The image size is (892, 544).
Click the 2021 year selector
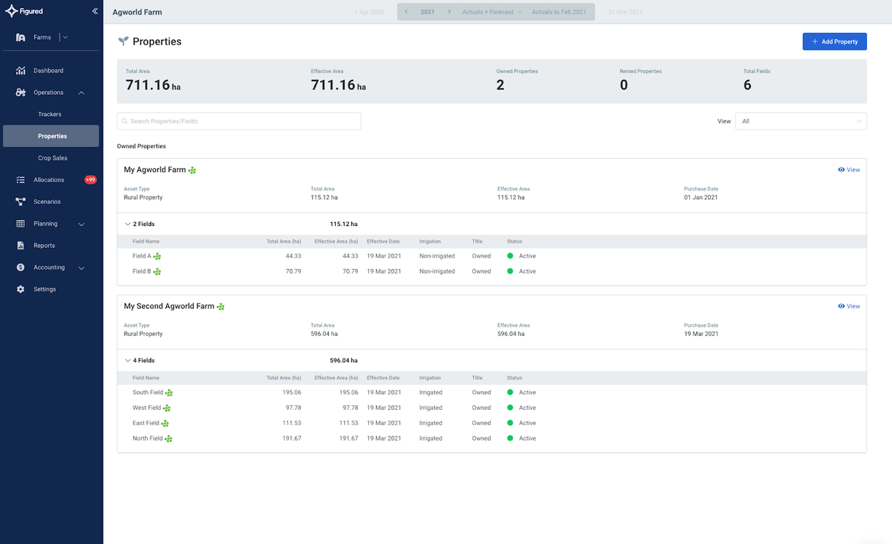427,12
